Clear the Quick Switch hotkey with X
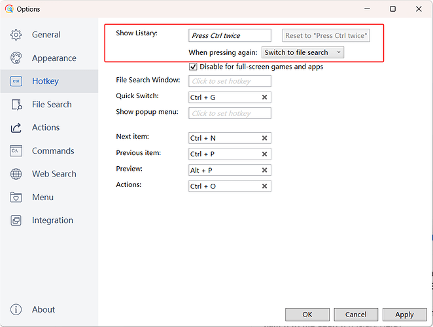Viewport: 433px width, 327px height. (x=264, y=97)
